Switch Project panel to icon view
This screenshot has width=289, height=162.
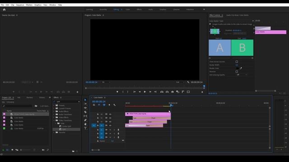click(12, 150)
